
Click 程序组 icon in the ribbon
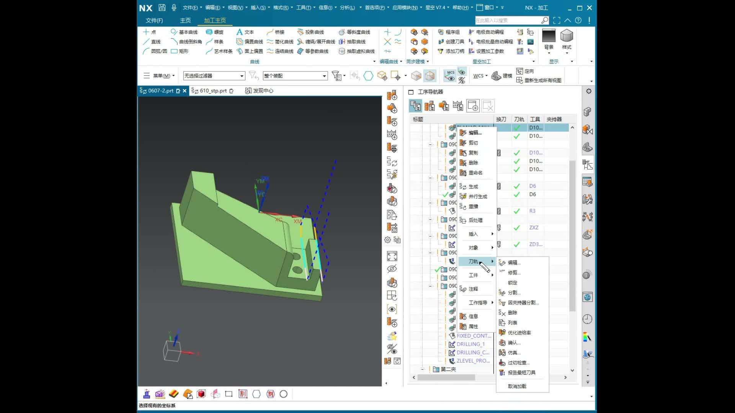[441, 32]
